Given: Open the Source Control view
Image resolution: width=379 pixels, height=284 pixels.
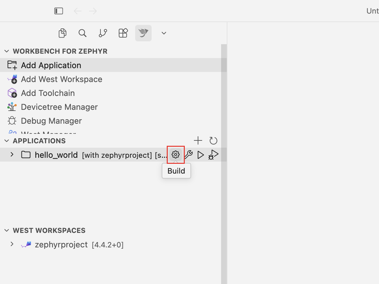Looking at the screenshot, I should pos(103,33).
